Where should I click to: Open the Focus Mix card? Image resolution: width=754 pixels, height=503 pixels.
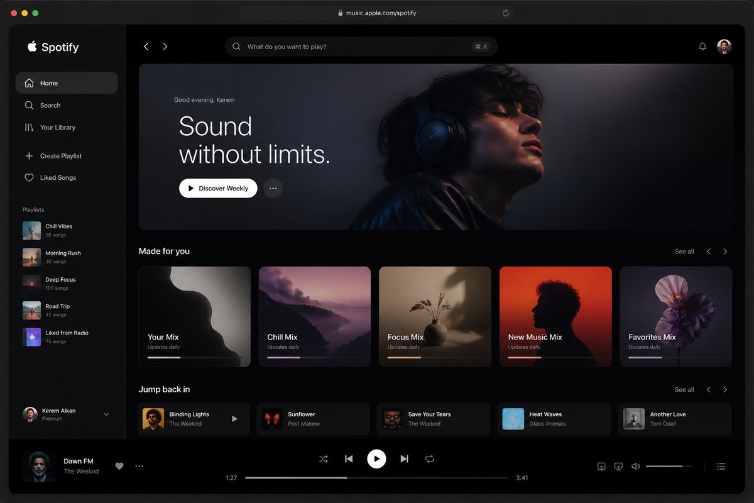tap(435, 316)
